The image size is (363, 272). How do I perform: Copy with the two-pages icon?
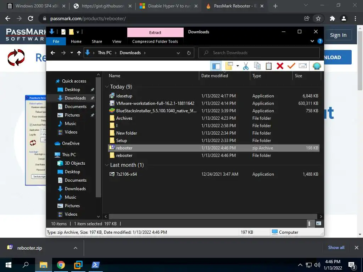[x=257, y=66]
